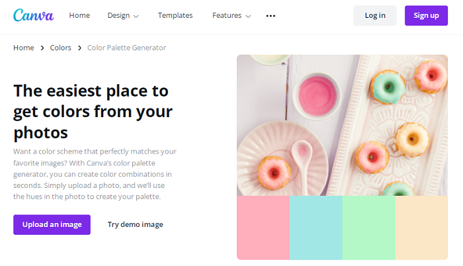Try the demo image link
463x266 pixels.
(135, 224)
